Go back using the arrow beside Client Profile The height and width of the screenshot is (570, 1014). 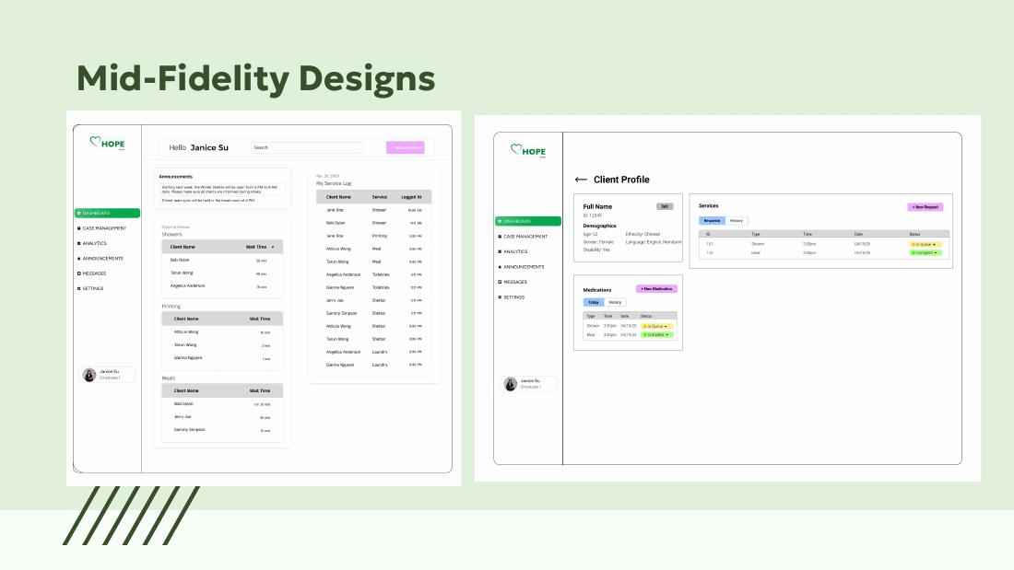coord(581,180)
